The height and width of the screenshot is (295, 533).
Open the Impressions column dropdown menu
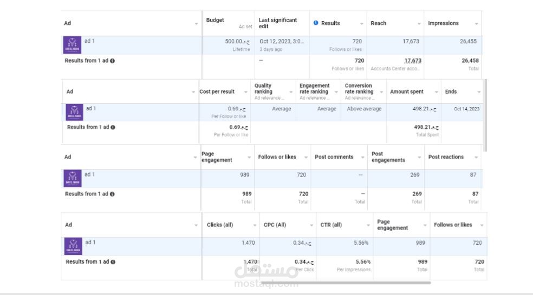(x=476, y=23)
